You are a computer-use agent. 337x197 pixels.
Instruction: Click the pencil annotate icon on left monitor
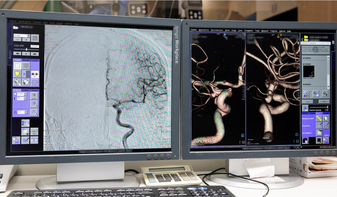pyautogui.click(x=25, y=140)
